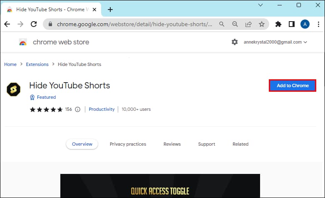Click the five-star rating
325x198 pixels.
(46, 109)
